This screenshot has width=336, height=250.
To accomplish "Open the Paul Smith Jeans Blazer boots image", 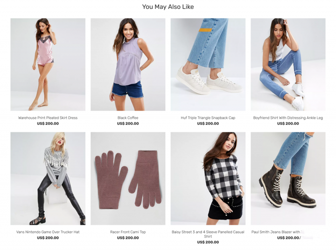I will [288, 179].
